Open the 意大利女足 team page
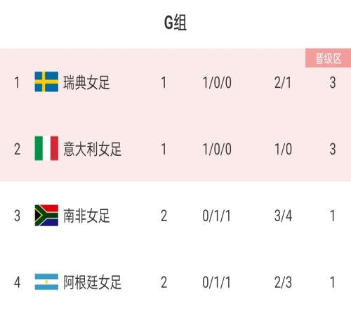Image resolution: width=351 pixels, height=309 pixels. [92, 149]
